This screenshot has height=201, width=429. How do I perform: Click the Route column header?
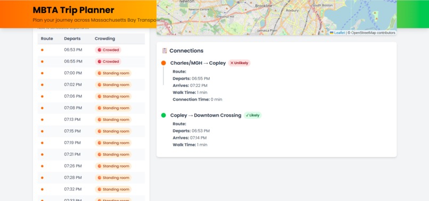47,39
